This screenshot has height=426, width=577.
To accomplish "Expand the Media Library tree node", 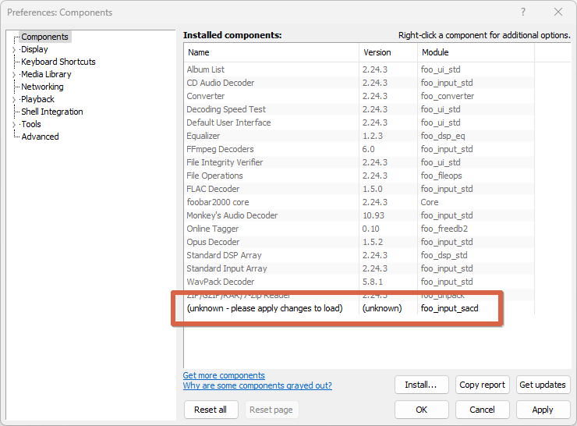I will 14,75.
